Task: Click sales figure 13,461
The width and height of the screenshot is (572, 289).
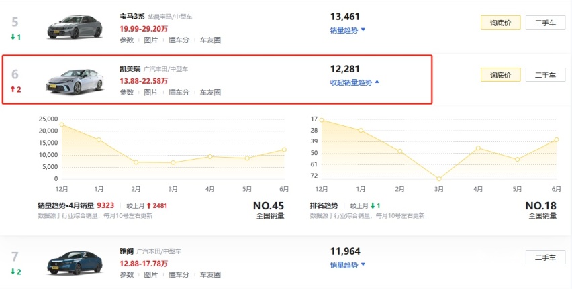Action: click(x=344, y=17)
